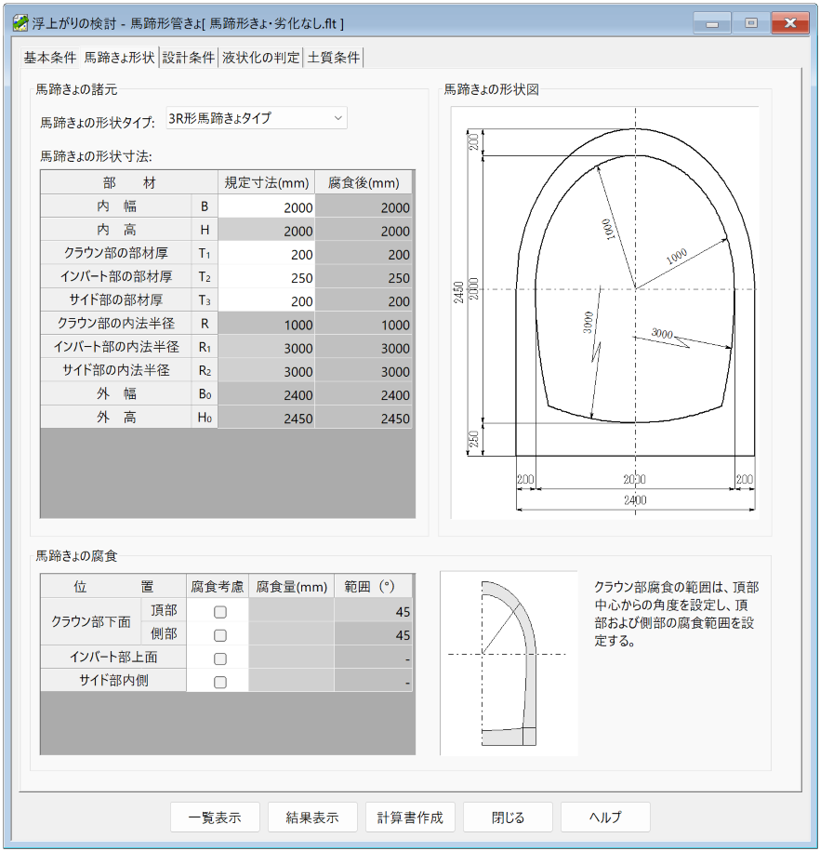This screenshot has height=851, width=820.
Task: Click the 外高 H₀ 規定寸法 cell
Action: tap(267, 418)
